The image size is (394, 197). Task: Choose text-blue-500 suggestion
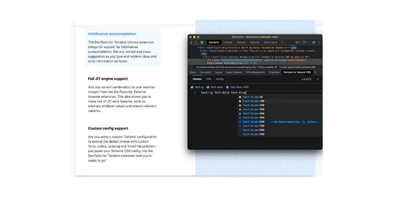[x=280, y=117]
